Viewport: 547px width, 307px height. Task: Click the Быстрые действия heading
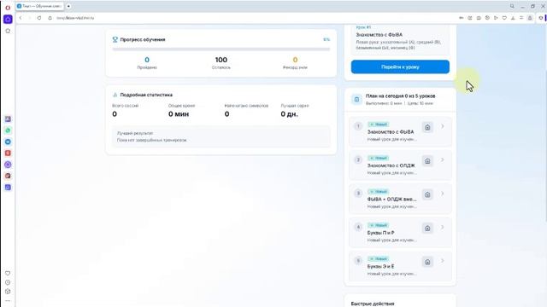pos(373,304)
